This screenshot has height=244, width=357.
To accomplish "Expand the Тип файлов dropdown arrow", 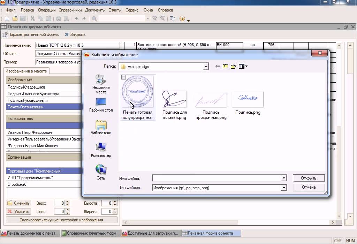I will coord(284,188).
